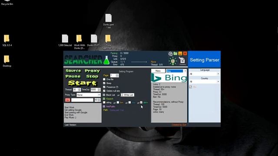
Task: Click the Proxy button
Action: 92,71
